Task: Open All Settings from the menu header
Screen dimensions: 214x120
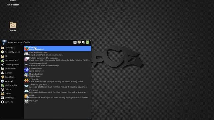Action: (x=75, y=42)
